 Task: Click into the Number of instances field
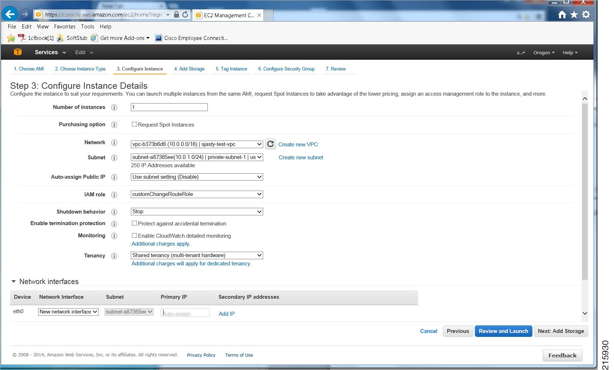[169, 107]
